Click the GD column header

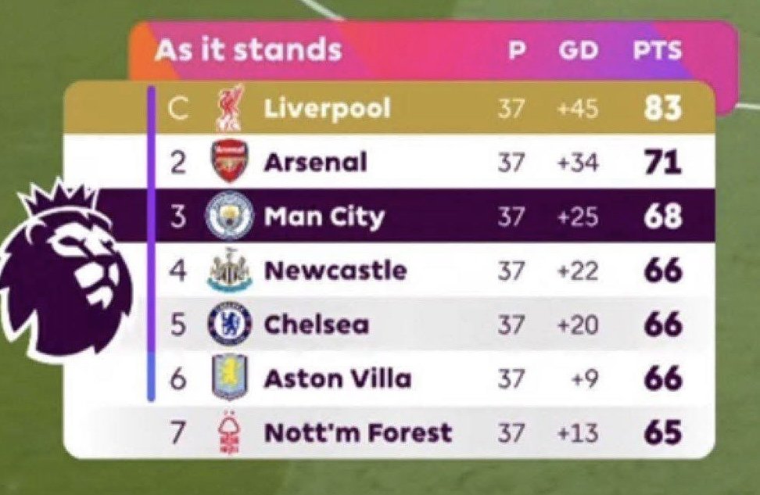click(578, 50)
